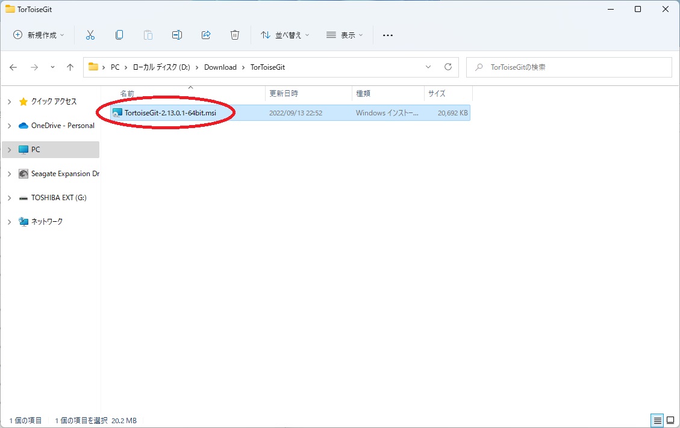Screen dimensions: 680x428
Task: Go forward with the right arrow
Action: (x=34, y=67)
